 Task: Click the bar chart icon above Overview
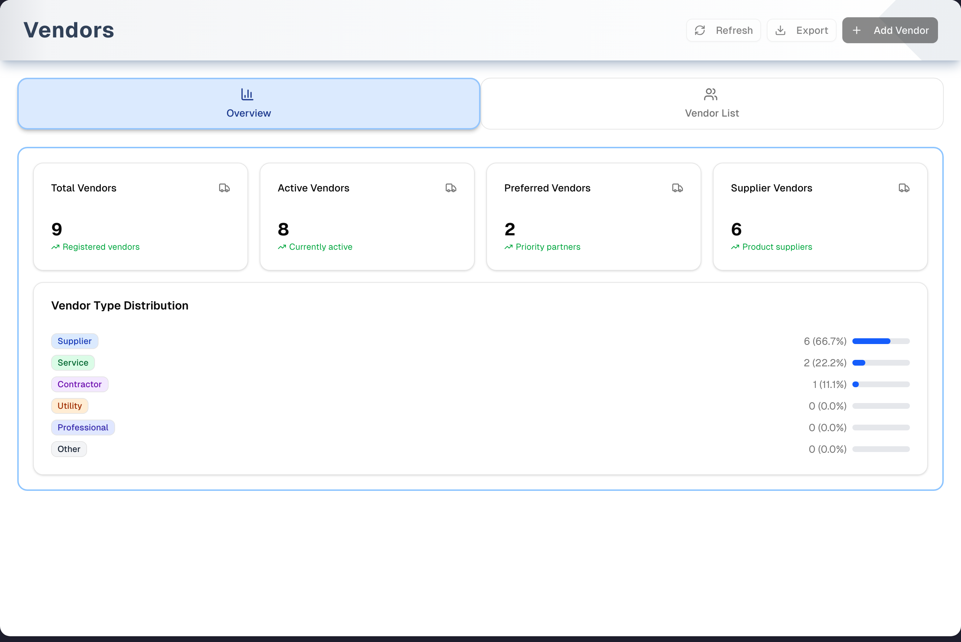(x=247, y=94)
